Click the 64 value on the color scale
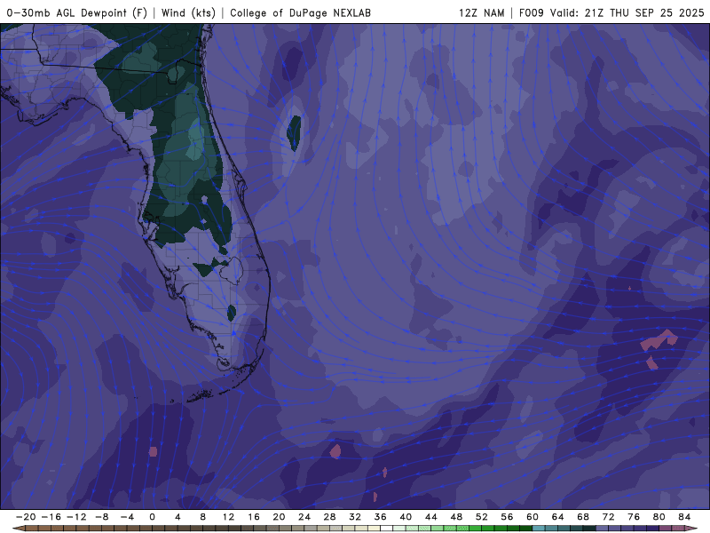The height and width of the screenshot is (533, 710). pos(558,517)
